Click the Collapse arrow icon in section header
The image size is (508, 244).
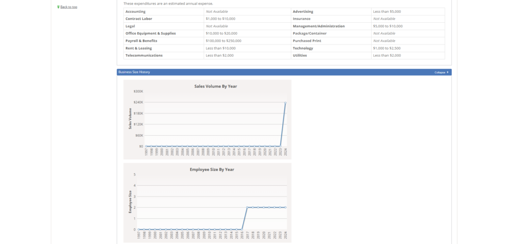447,72
